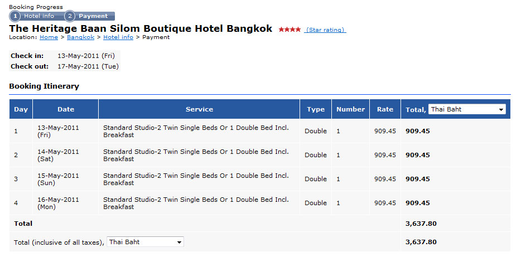Click the Number column header
The image size is (526, 262).
tap(350, 109)
